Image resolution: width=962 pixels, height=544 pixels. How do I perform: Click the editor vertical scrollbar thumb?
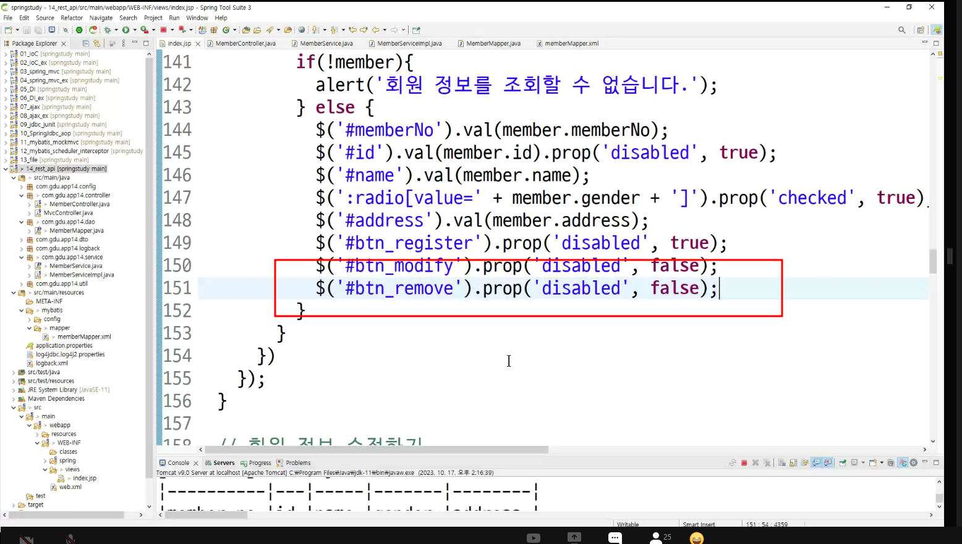point(933,261)
